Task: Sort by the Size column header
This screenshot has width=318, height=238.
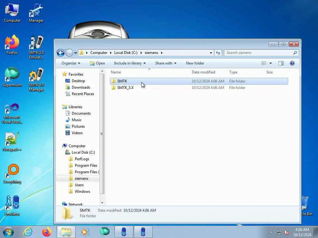Action: pos(269,72)
